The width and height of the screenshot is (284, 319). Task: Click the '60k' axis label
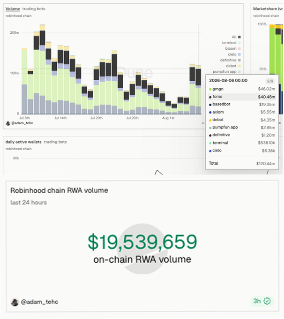(16, 158)
